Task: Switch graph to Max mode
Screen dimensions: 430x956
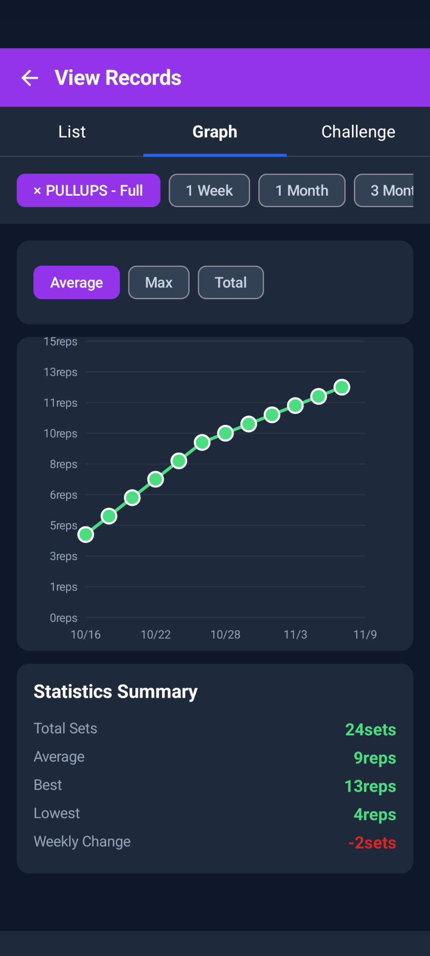Action: point(159,283)
